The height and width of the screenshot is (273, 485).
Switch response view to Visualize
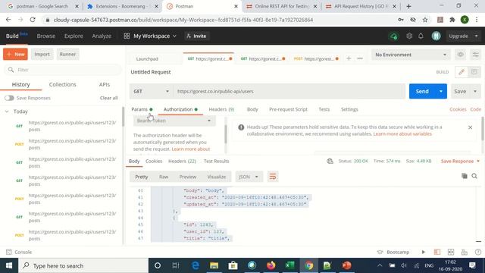217,177
